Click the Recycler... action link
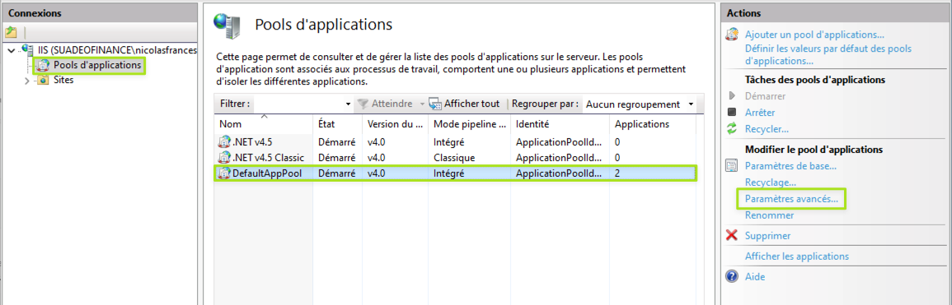The height and width of the screenshot is (305, 952). point(767,129)
